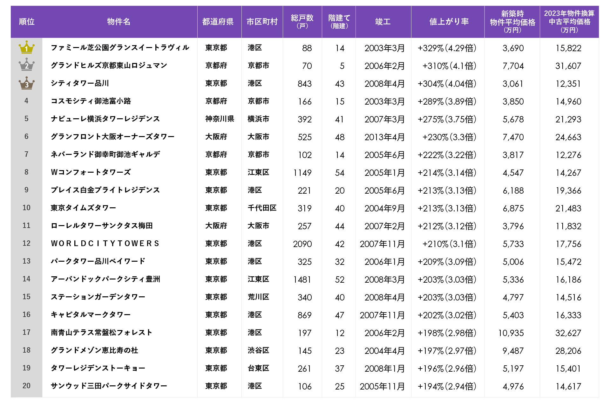Click the 31,607 used average price
Viewport: 610px width, 407px height.
click(x=568, y=66)
